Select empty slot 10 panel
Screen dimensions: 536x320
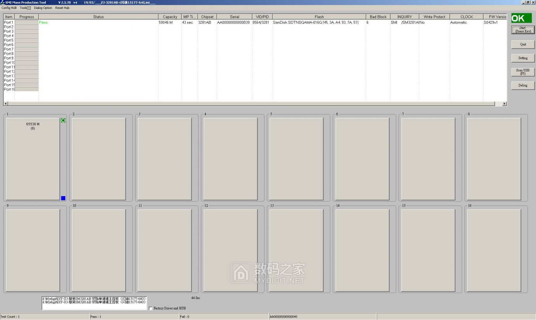tap(99, 250)
